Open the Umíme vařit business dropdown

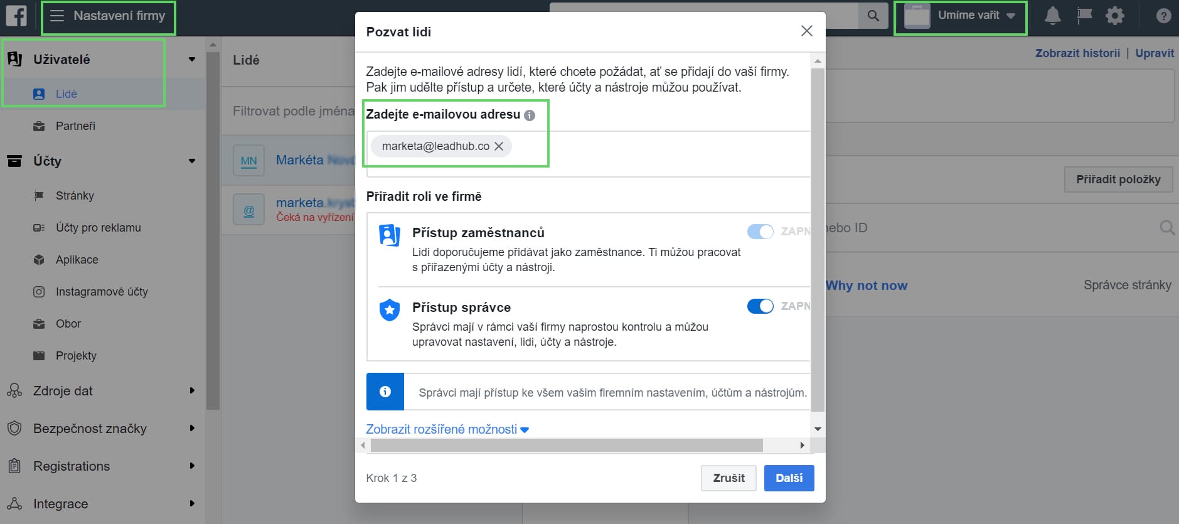coord(961,16)
